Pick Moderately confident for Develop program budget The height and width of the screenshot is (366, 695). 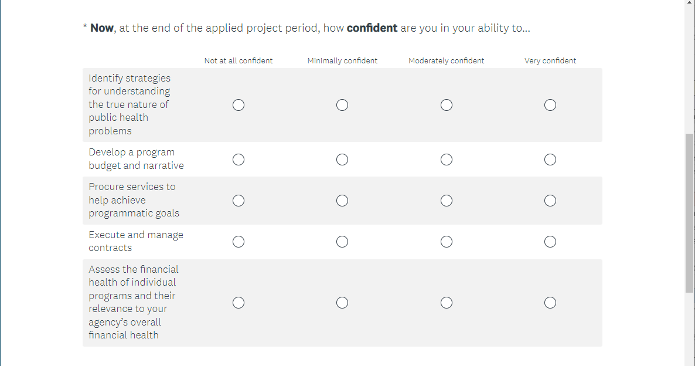[x=447, y=160]
